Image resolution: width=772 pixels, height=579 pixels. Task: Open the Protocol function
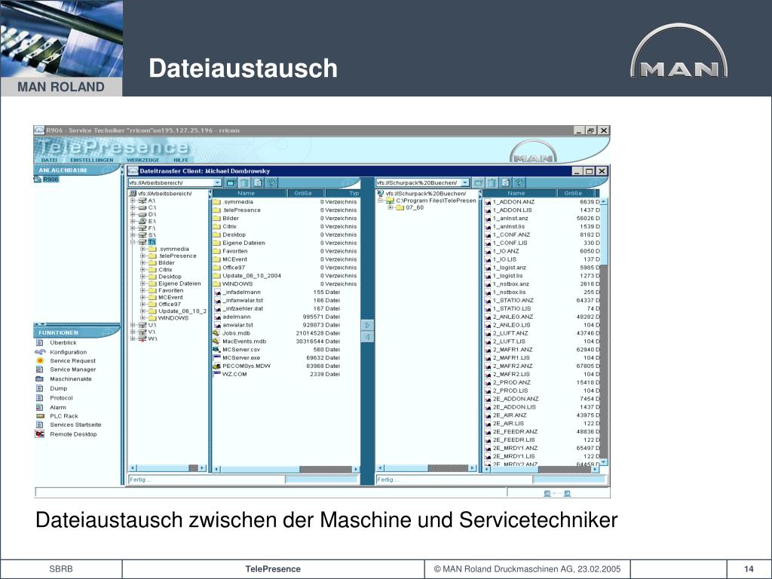[61, 398]
